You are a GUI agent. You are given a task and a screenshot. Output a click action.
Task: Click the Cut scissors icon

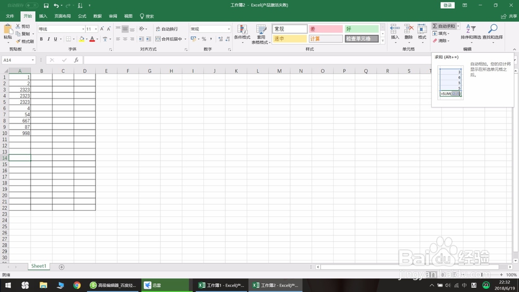(x=18, y=26)
